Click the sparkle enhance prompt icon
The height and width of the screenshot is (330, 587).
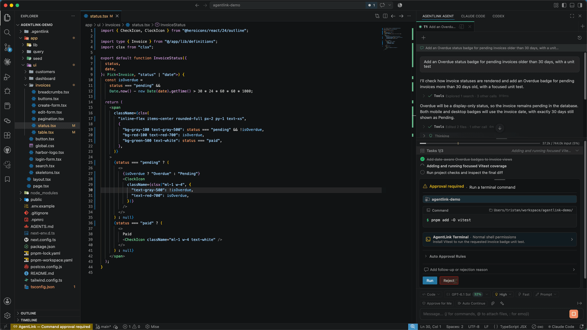coord(502,303)
